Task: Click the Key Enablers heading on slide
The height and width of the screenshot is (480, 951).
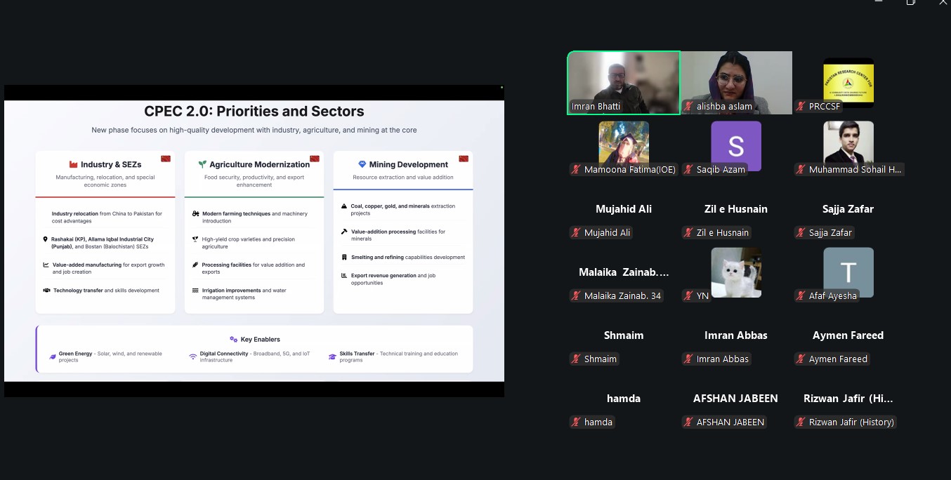Action: click(x=260, y=340)
